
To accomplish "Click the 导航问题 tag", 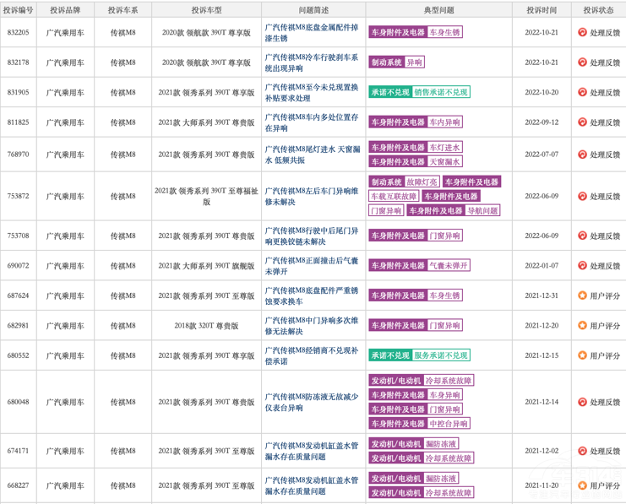I will point(482,210).
